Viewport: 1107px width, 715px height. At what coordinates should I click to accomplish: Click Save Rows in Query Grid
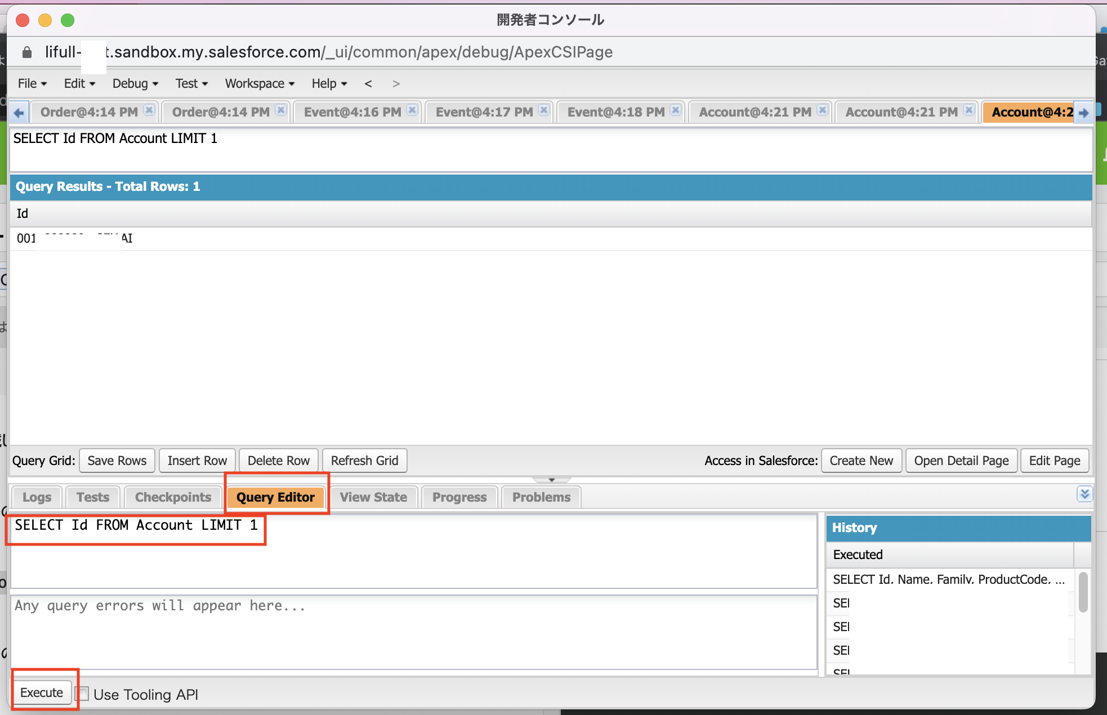click(117, 461)
